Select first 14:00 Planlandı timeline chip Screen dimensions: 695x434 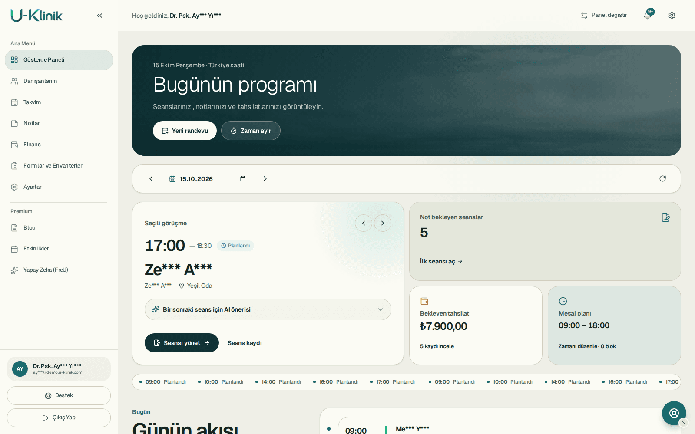pyautogui.click(x=278, y=382)
